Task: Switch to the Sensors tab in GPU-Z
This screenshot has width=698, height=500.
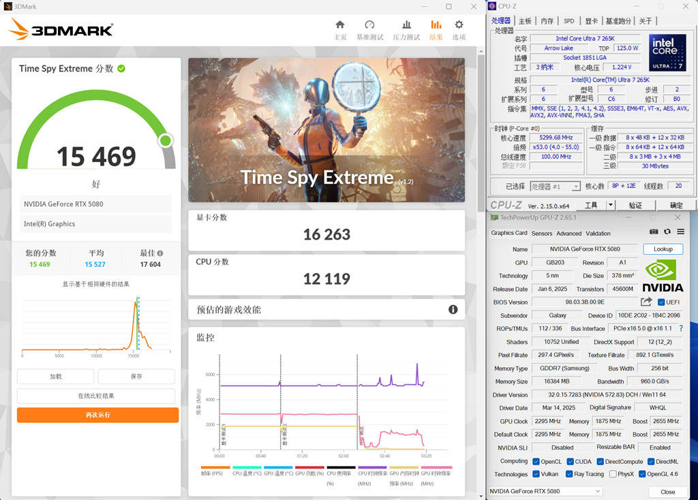Action: click(542, 233)
